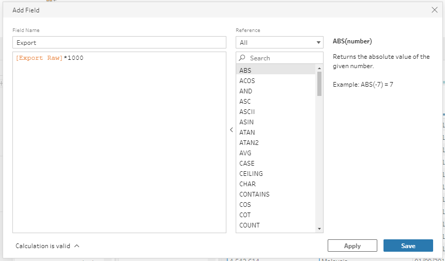Open the Reference category dropdown

[279, 42]
